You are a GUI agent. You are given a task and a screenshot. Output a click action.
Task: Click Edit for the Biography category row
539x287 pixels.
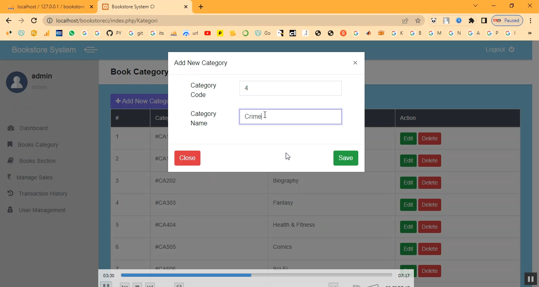(x=408, y=183)
